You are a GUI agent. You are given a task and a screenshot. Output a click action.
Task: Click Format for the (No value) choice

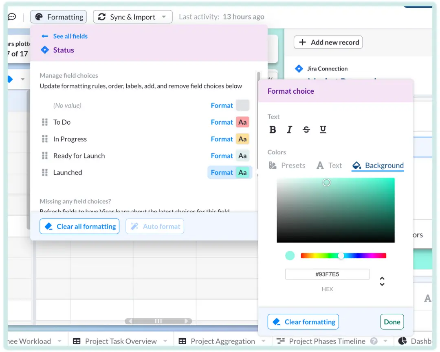pos(222,106)
